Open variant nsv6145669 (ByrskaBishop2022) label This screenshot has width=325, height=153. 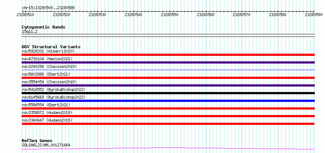pyautogui.click(x=53, y=97)
